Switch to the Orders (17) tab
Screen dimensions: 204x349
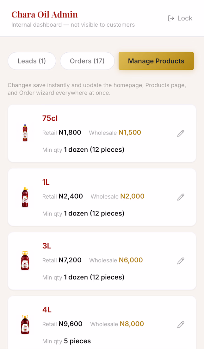(87, 61)
